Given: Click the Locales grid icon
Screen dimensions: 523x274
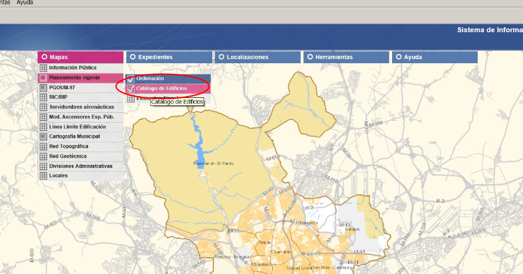Looking at the screenshot, I should tap(43, 176).
